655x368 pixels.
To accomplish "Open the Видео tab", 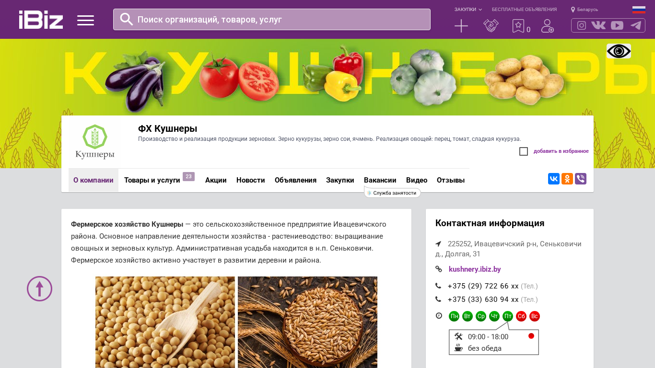I will pos(417,180).
